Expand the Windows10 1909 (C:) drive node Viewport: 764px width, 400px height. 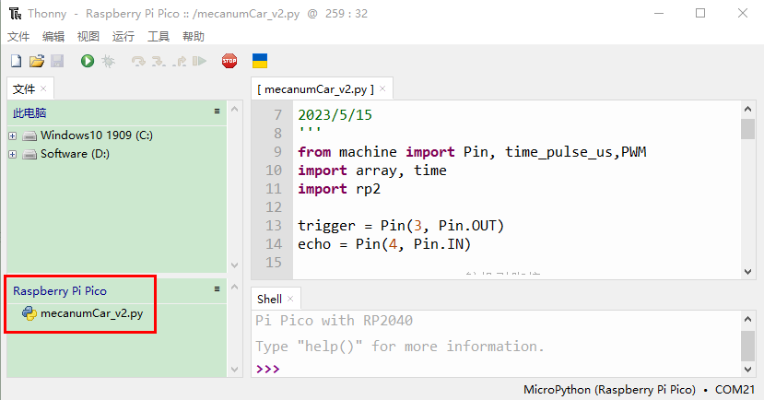(13, 135)
